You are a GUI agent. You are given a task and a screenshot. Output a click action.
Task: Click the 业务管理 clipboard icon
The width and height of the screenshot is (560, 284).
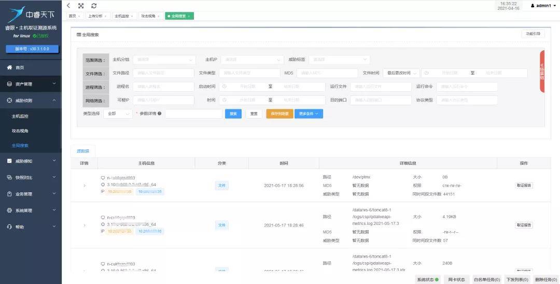[x=9, y=194]
